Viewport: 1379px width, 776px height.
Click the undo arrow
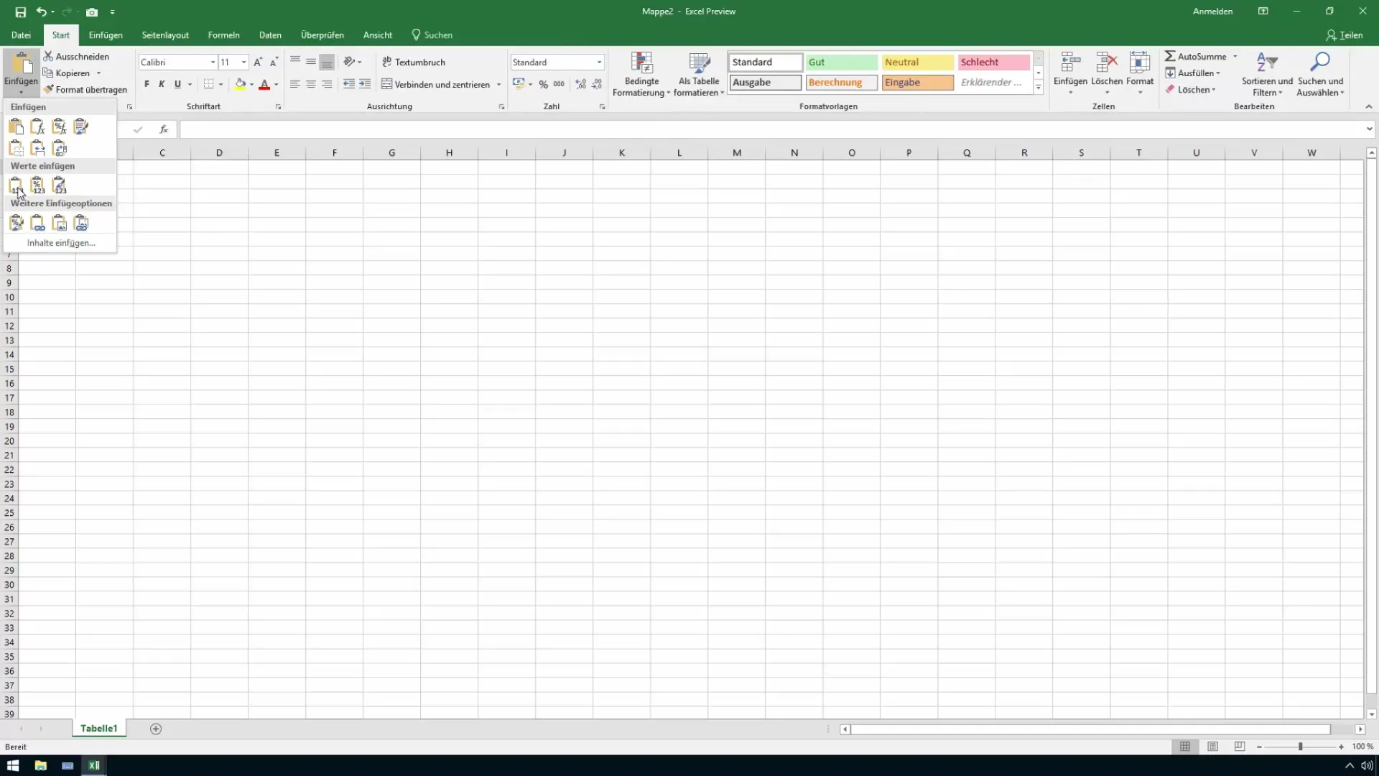[42, 11]
